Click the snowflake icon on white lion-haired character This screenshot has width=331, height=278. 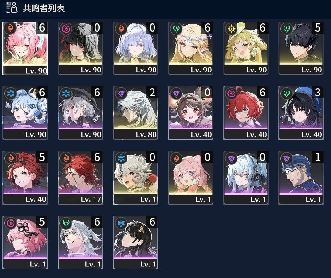coord(121,158)
